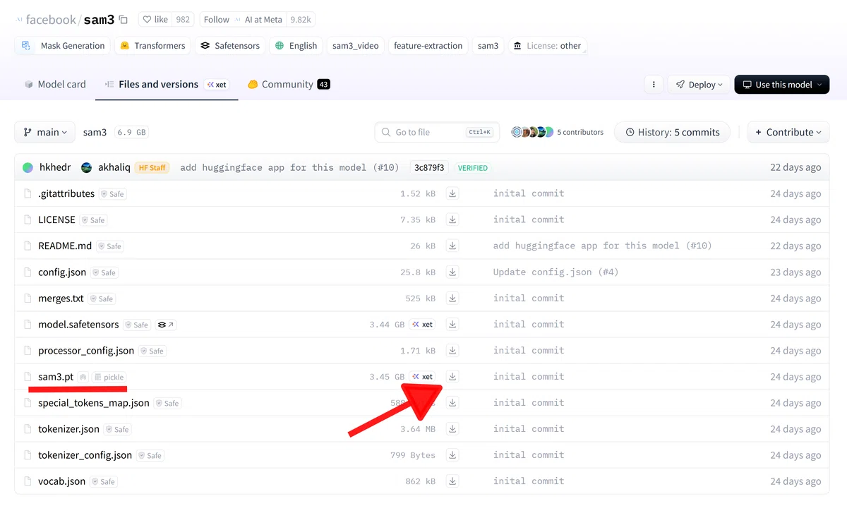
Task: Click the sam3_video tag
Action: pos(355,46)
